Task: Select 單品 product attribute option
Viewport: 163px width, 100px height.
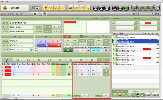Action: tap(48, 27)
